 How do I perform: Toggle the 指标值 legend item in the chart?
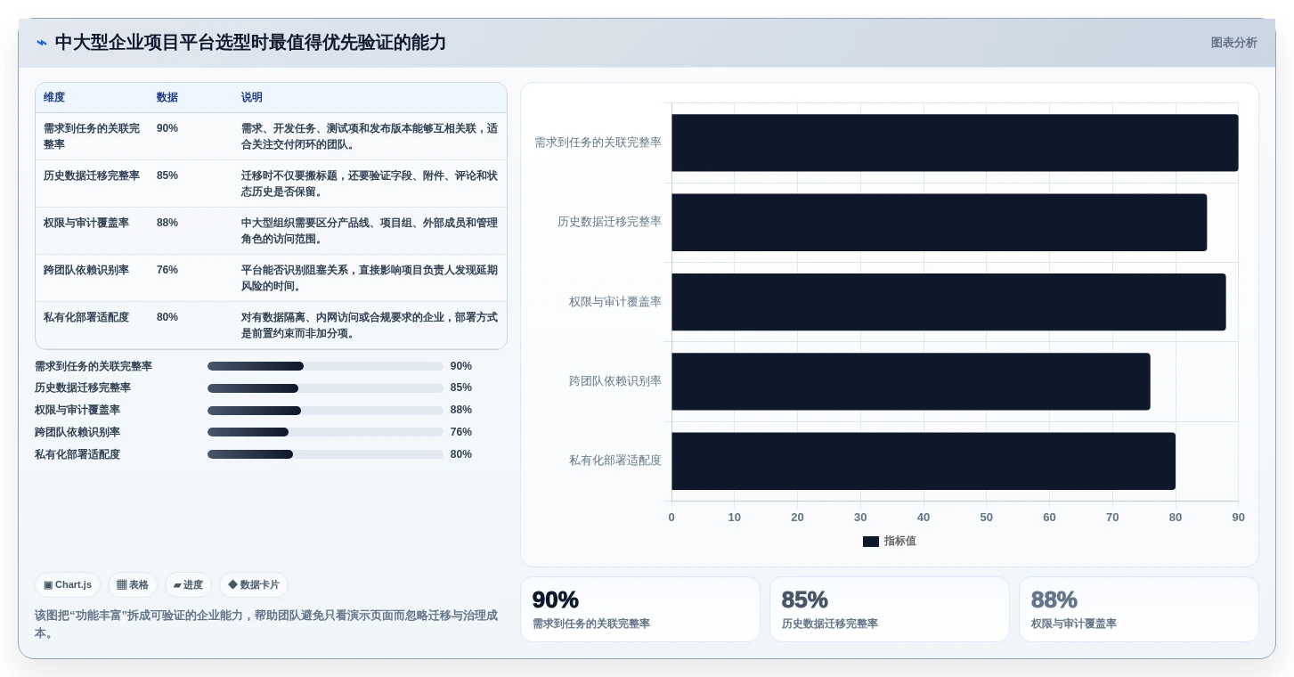(x=889, y=542)
